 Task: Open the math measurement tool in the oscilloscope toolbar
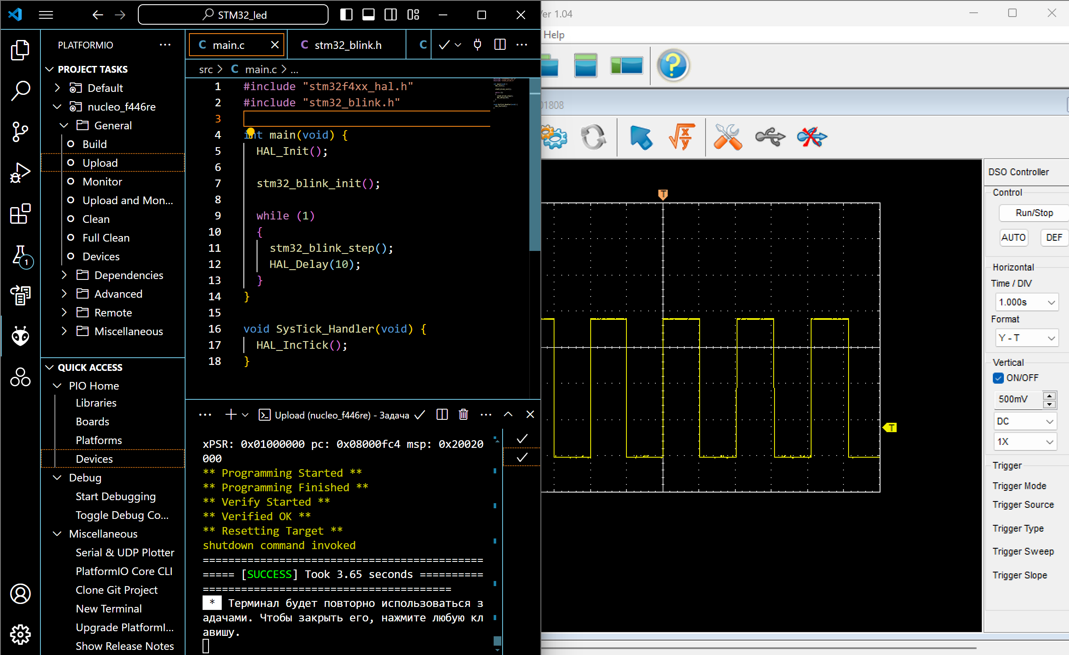[682, 138]
